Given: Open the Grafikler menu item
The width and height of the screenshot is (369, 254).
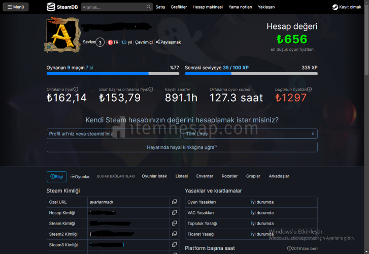Looking at the screenshot, I should (179, 7).
